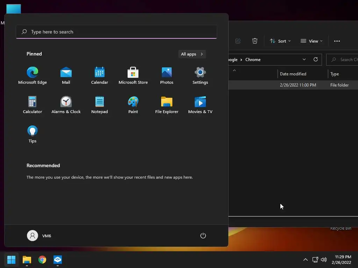Open Microsoft Store
This screenshot has width=358, height=268.
click(133, 76)
